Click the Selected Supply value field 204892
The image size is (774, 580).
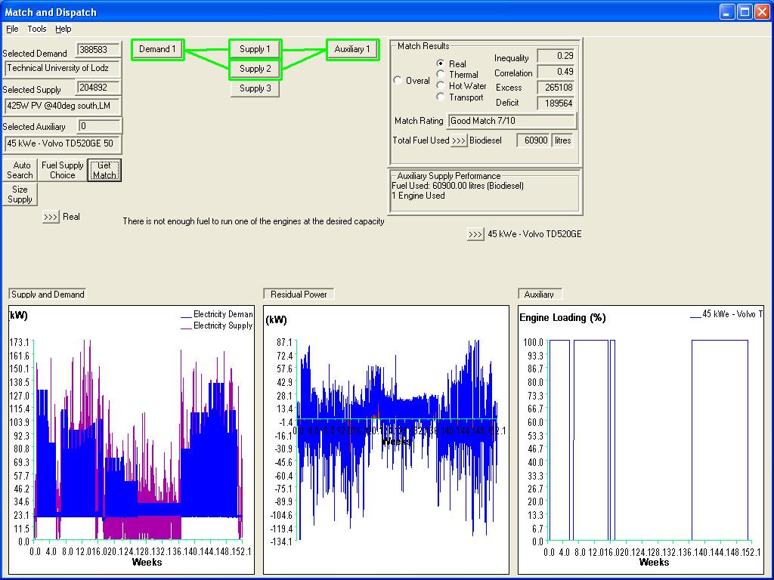tap(99, 88)
